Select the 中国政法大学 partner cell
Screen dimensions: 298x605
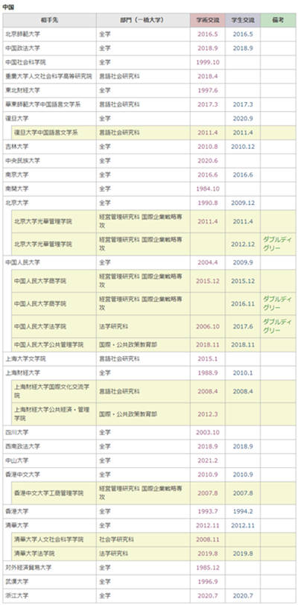pyautogui.click(x=49, y=48)
